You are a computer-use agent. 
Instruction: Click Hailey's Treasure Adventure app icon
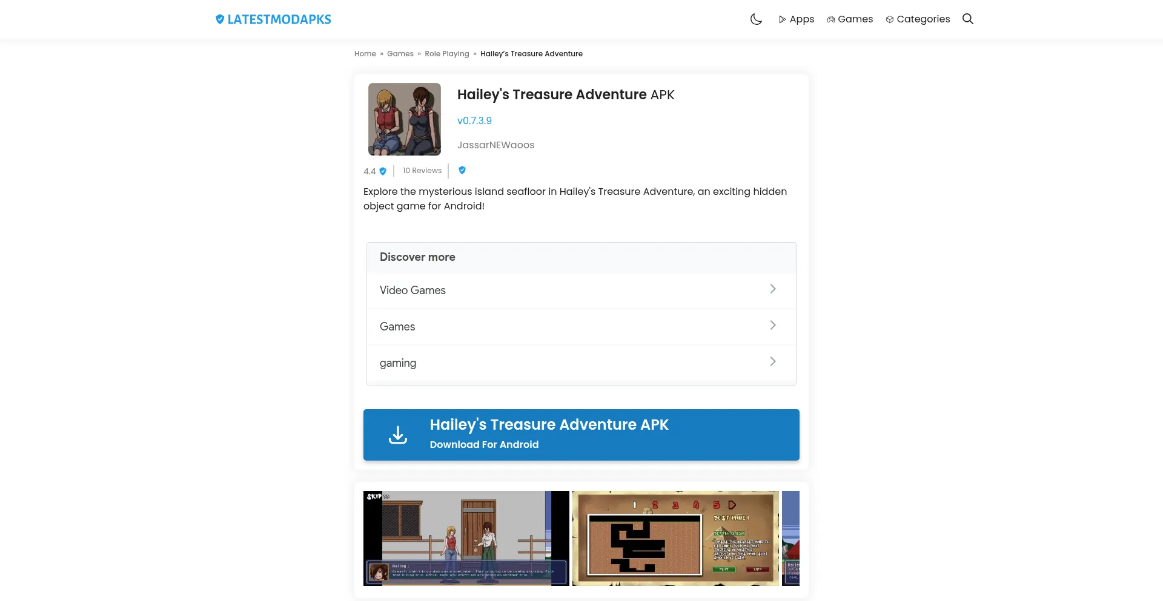coord(405,119)
